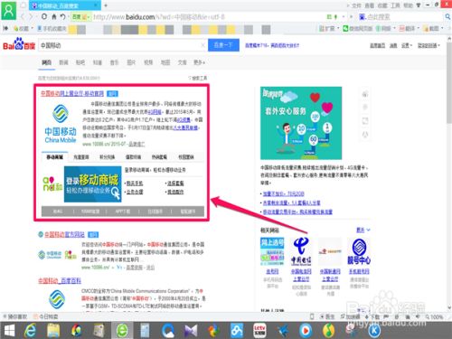The height and width of the screenshot is (339, 452).
Task: Select the 贴吧 search tab
Action: 80,62
